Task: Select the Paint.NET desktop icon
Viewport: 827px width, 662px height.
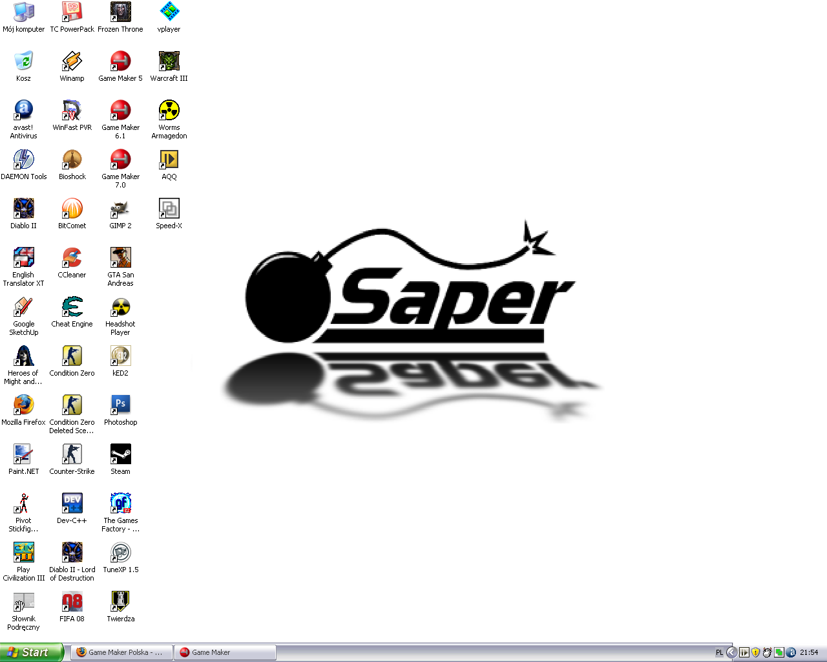Action: 23,454
